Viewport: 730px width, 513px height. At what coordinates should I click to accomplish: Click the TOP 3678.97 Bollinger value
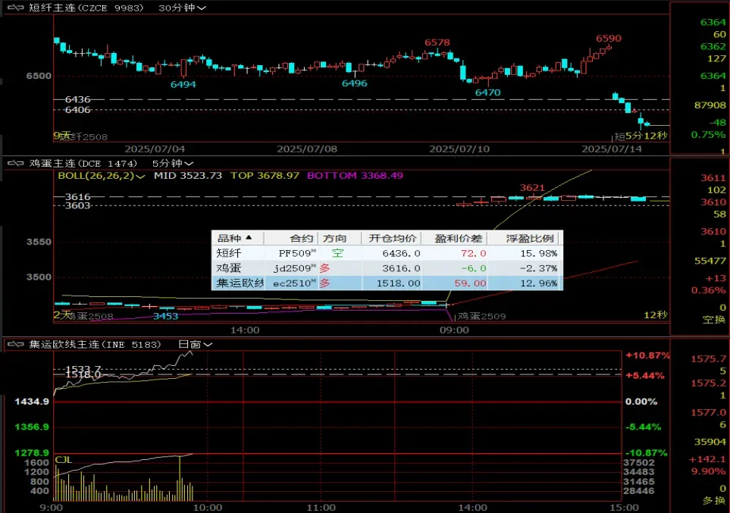click(x=265, y=176)
